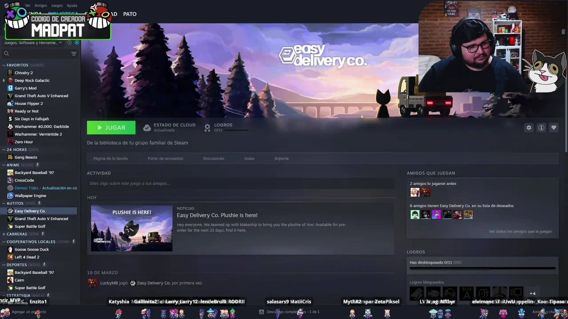568x319 pixels.
Task: Open CrossCode game icon
Action: coord(10,180)
